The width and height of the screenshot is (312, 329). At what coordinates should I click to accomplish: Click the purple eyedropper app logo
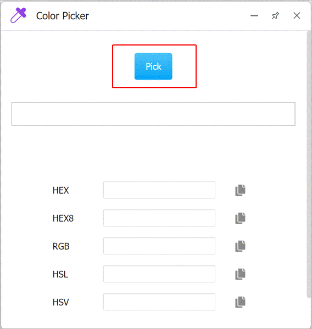point(18,15)
